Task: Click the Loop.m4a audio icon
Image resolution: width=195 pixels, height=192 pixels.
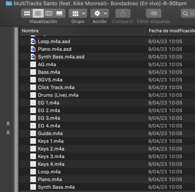Action: pyautogui.click(x=33, y=172)
